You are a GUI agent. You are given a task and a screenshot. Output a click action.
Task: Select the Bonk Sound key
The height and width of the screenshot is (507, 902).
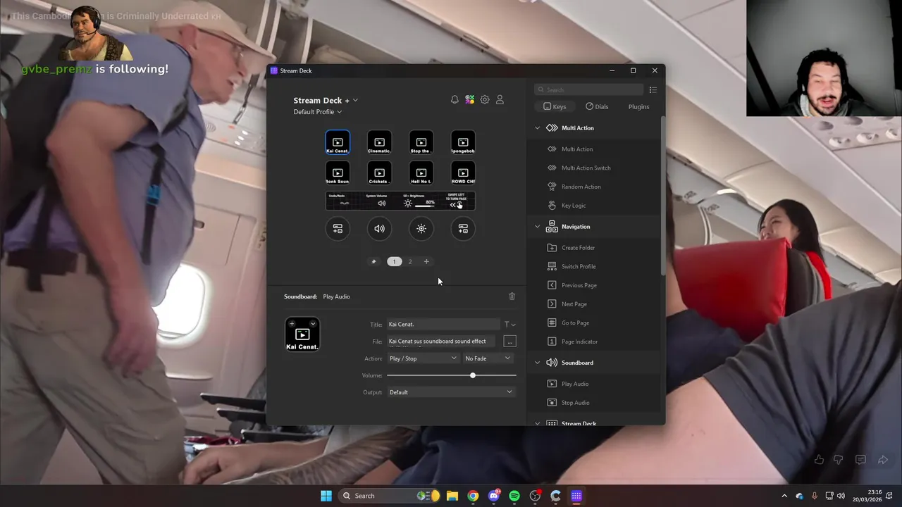pos(338,173)
